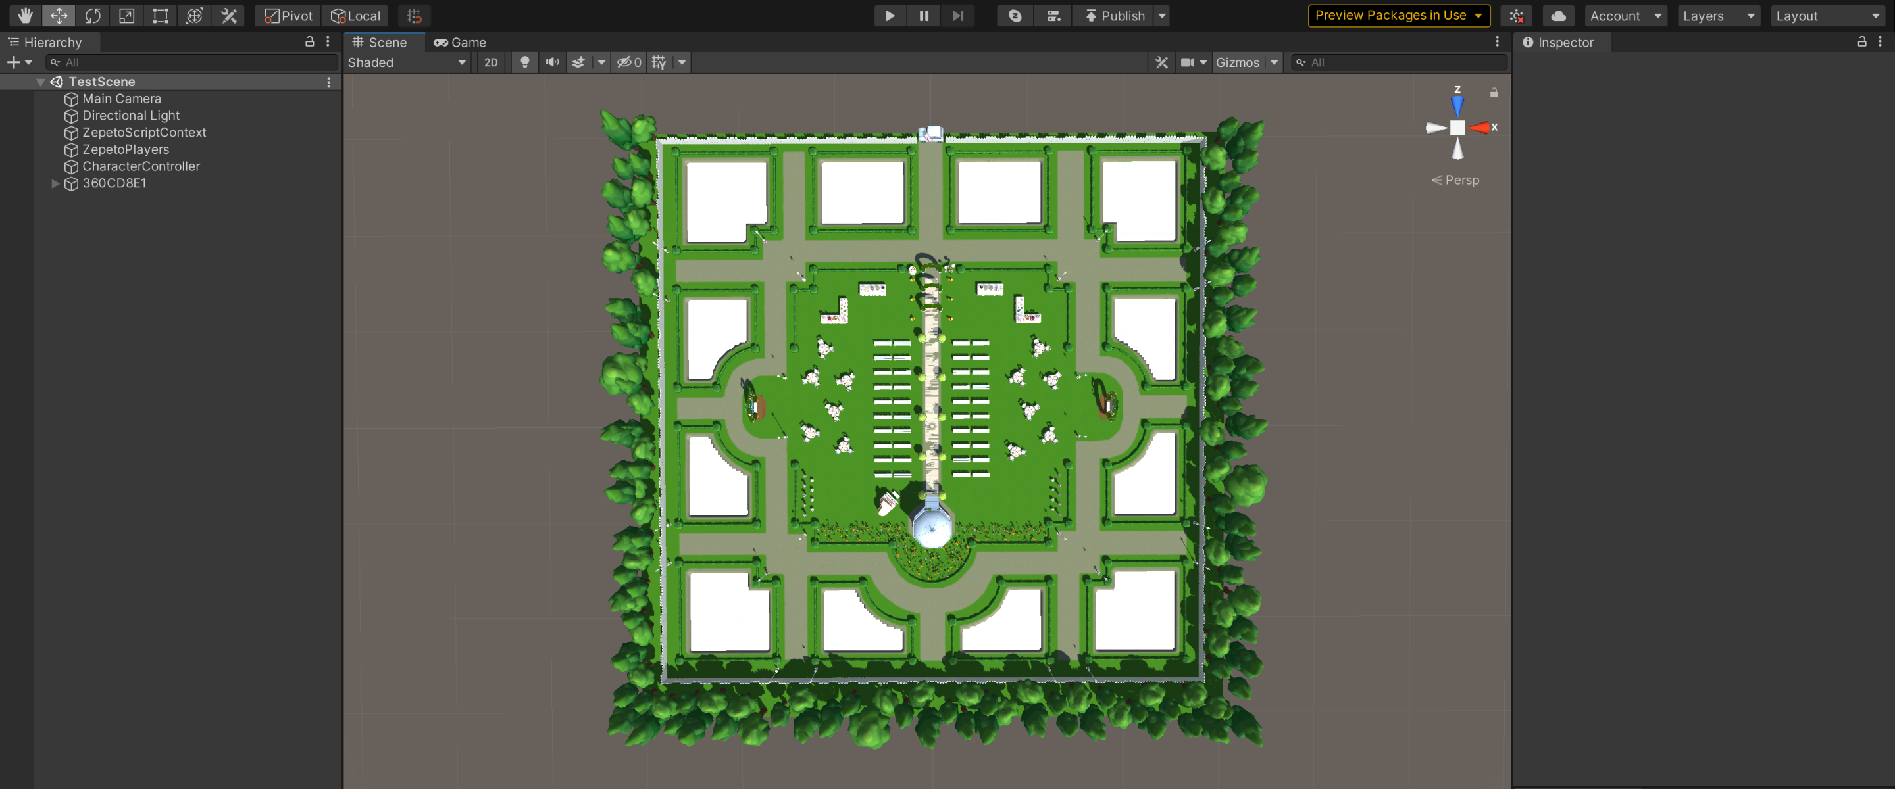Image resolution: width=1895 pixels, height=789 pixels.
Task: Toggle 2D view mode
Action: [x=491, y=62]
